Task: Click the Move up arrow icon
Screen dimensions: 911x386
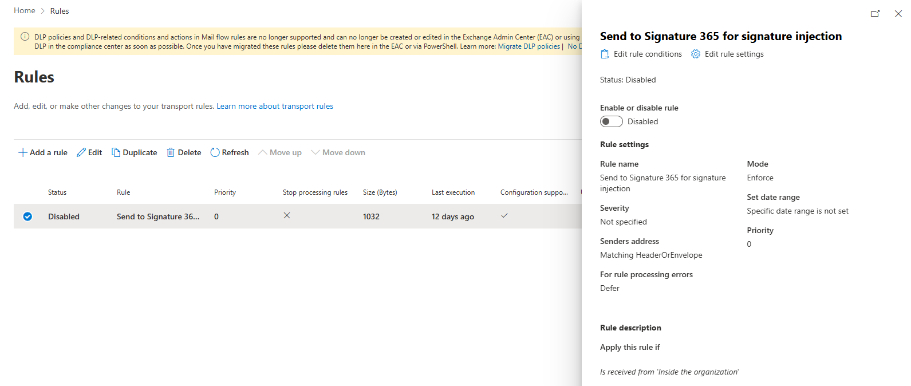Action: 263,152
